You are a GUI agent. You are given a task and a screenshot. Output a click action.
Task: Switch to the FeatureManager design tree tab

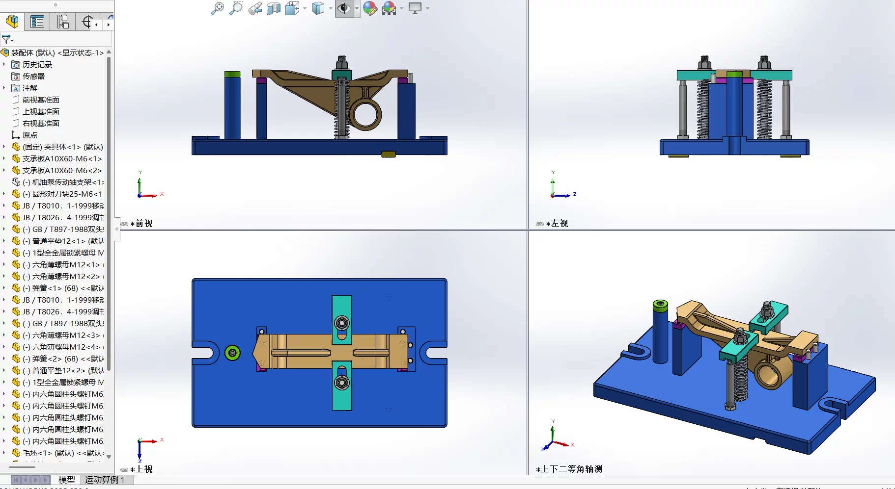coord(12,22)
